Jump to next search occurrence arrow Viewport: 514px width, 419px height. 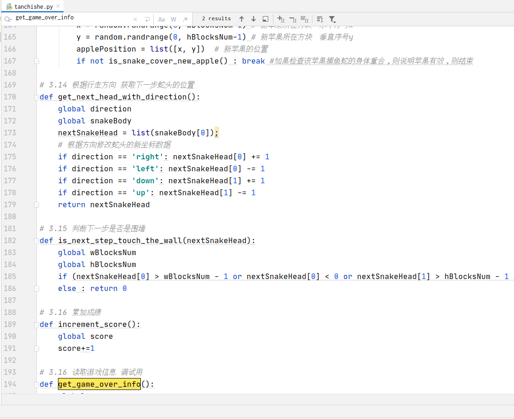[x=254, y=19]
